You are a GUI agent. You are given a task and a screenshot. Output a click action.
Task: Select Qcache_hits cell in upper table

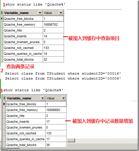click(23, 30)
